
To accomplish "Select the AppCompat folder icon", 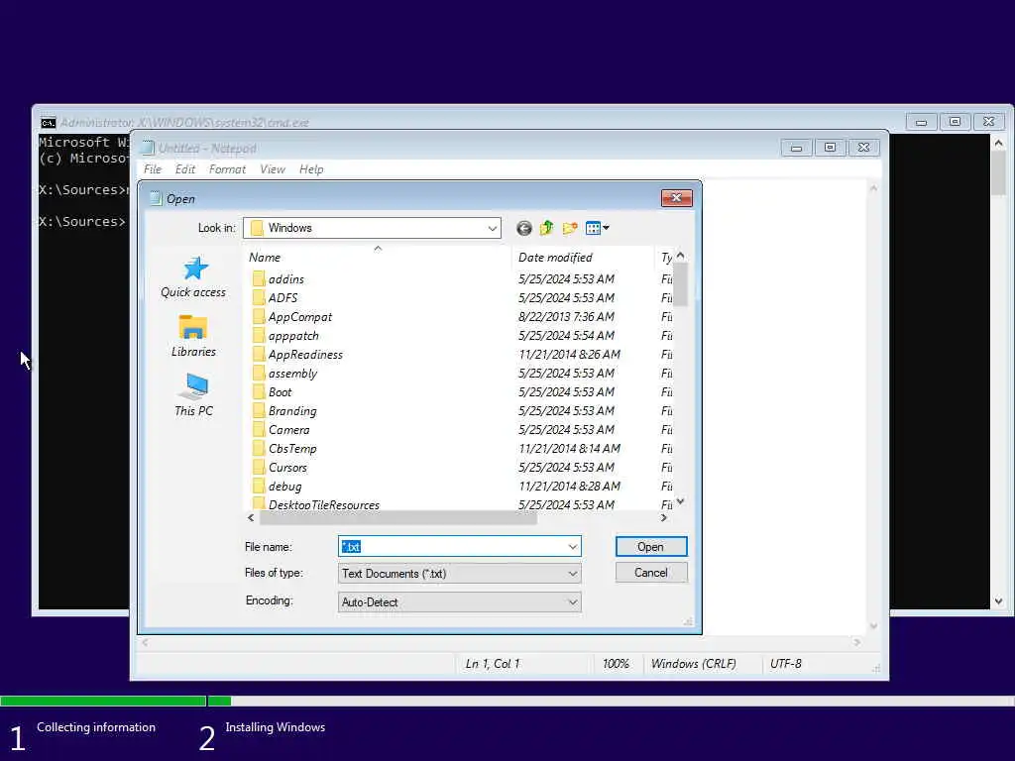I will pyautogui.click(x=259, y=316).
